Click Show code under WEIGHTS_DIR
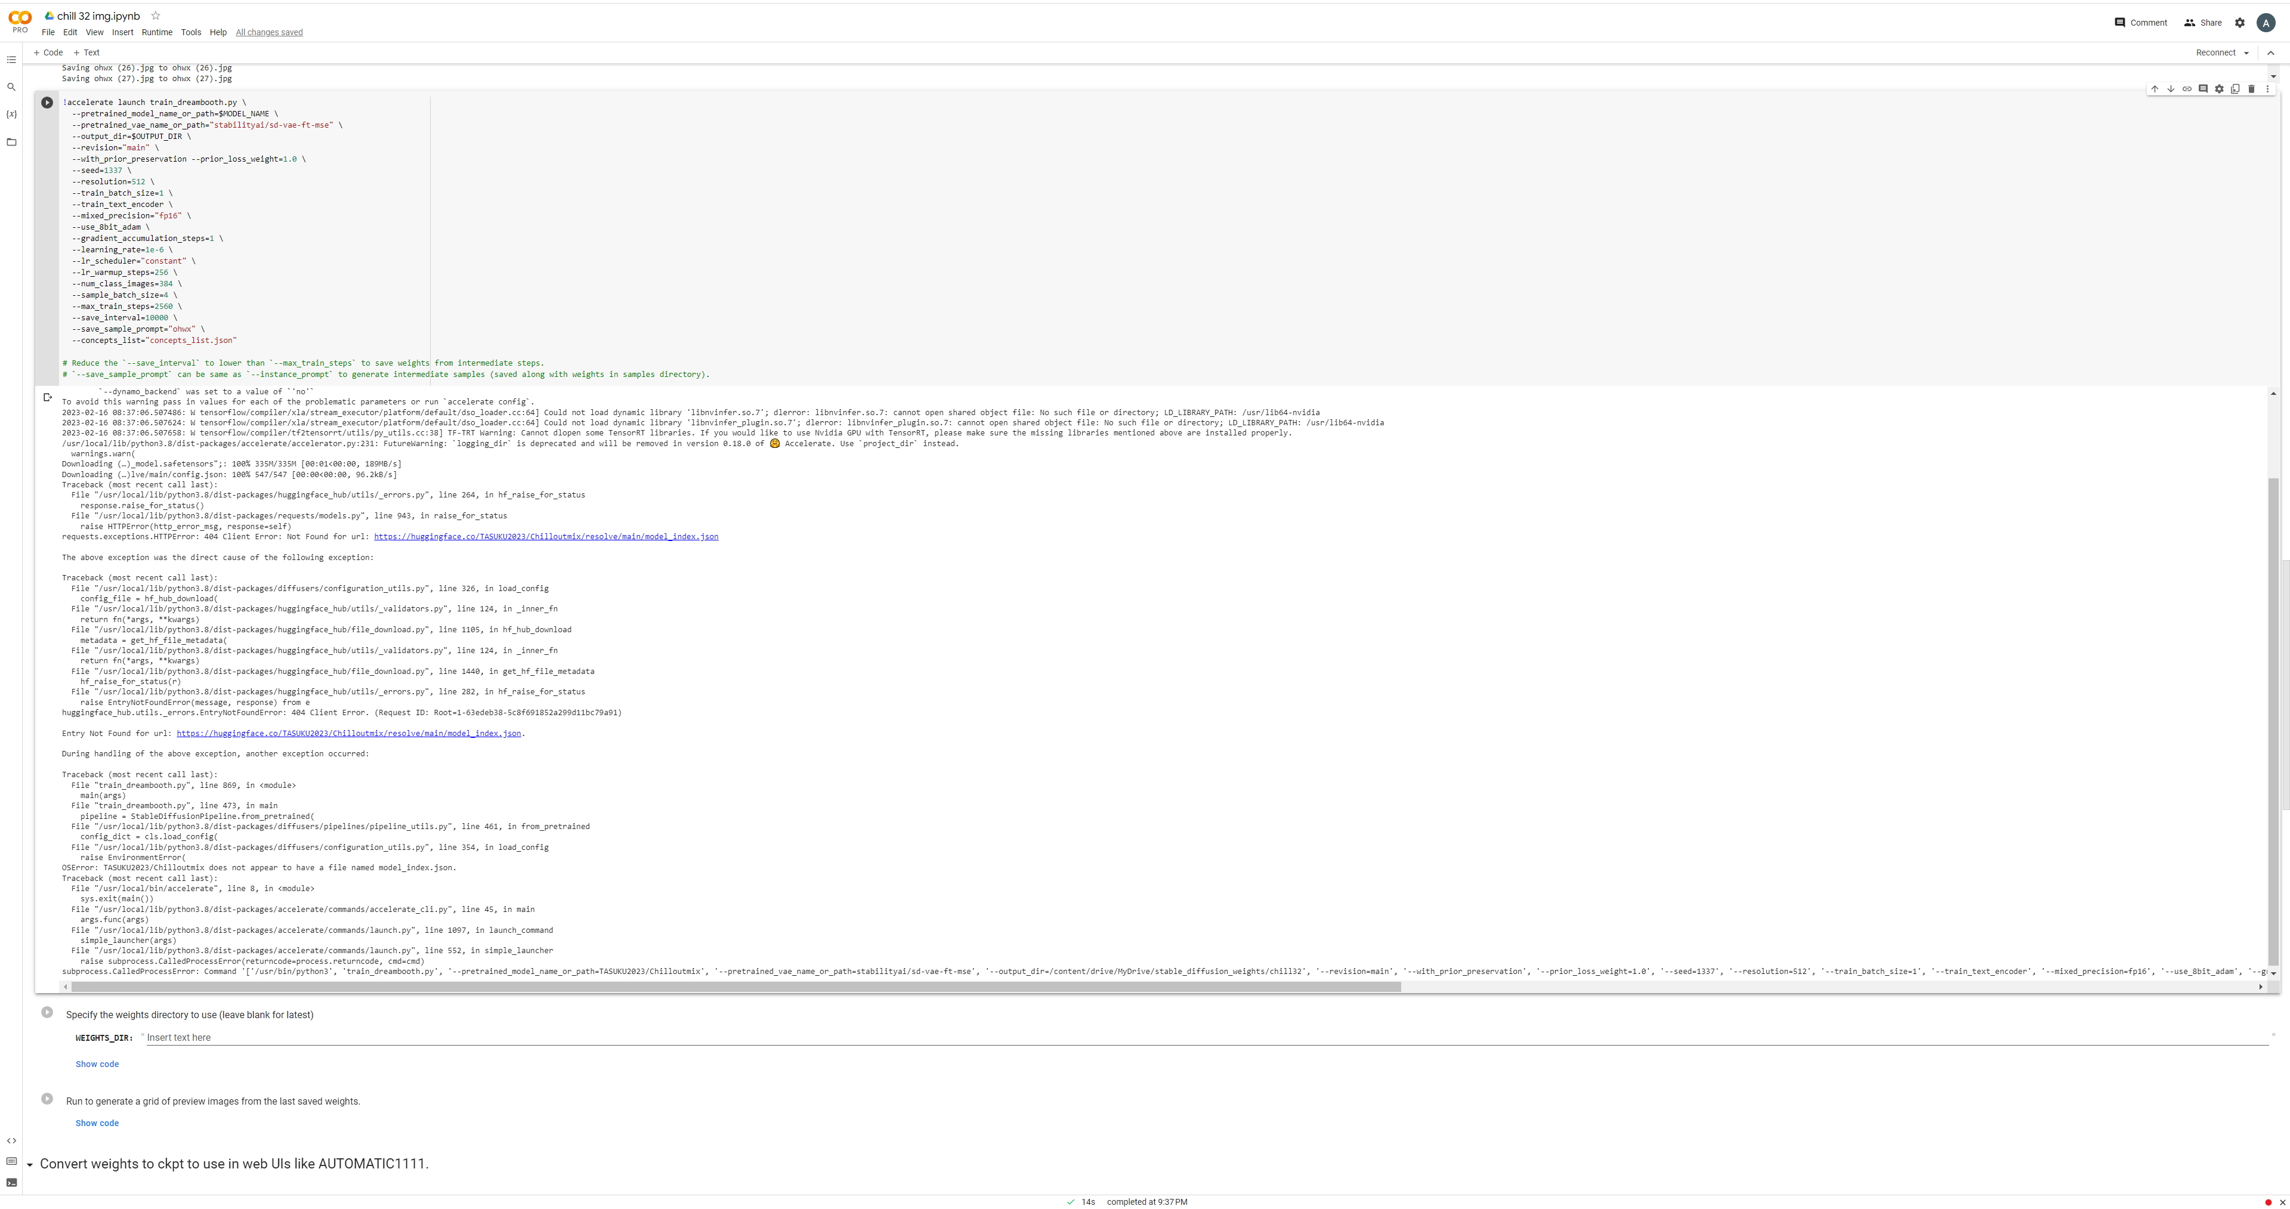Viewport: 2290px width, 1209px height. (x=97, y=1063)
